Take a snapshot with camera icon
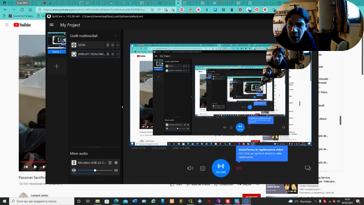 202,168
